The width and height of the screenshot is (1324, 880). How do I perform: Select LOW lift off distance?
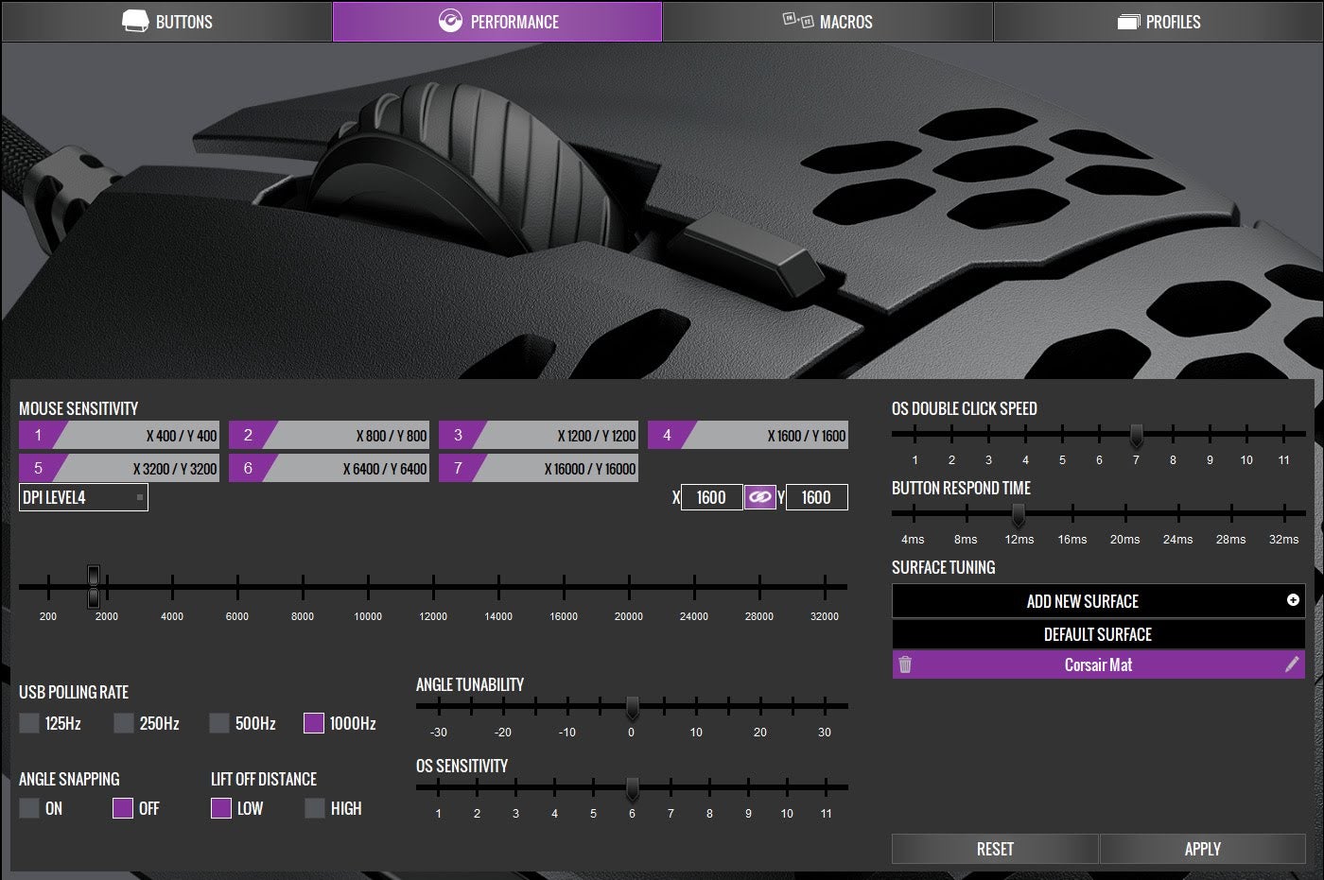click(x=221, y=808)
